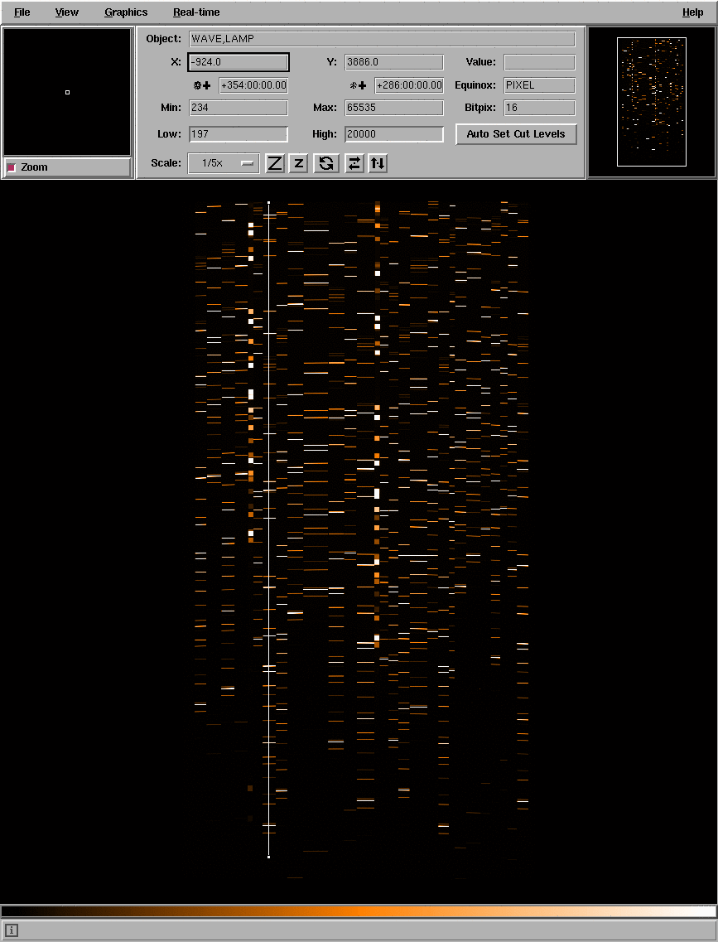This screenshot has height=942, width=718.
Task: Click the High cut level field
Action: click(394, 134)
